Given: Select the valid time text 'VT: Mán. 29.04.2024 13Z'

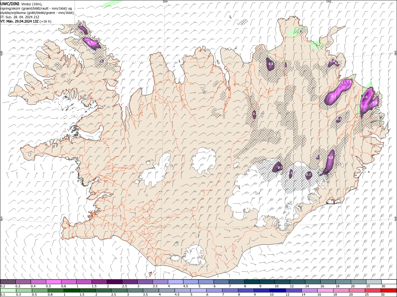Looking at the screenshot, I should [x=20, y=21].
